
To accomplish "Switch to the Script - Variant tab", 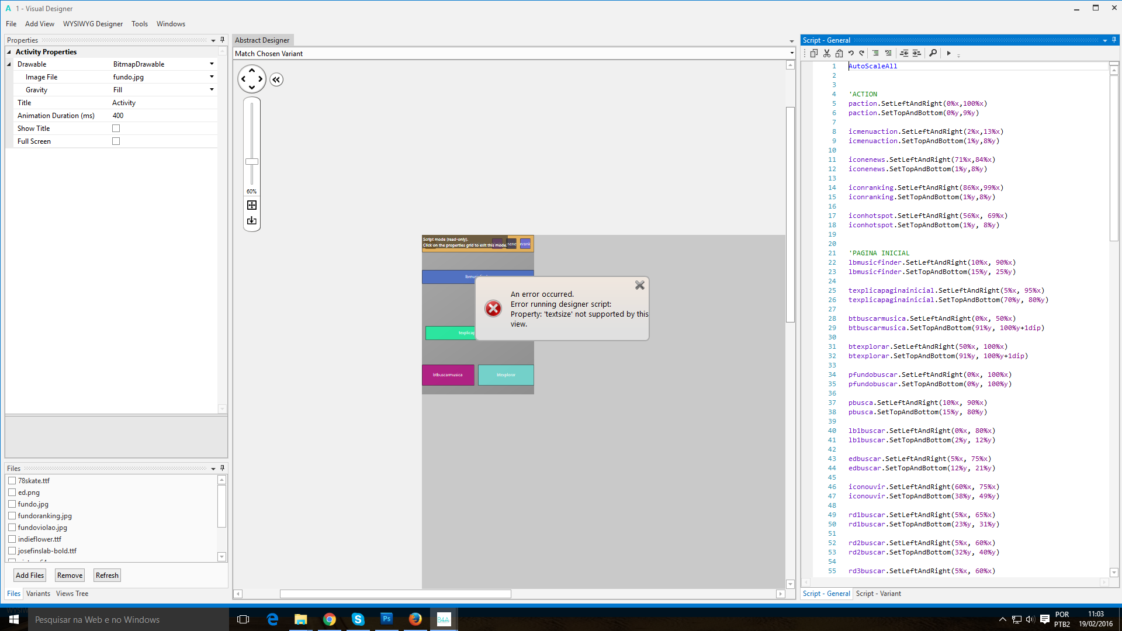I will (878, 594).
